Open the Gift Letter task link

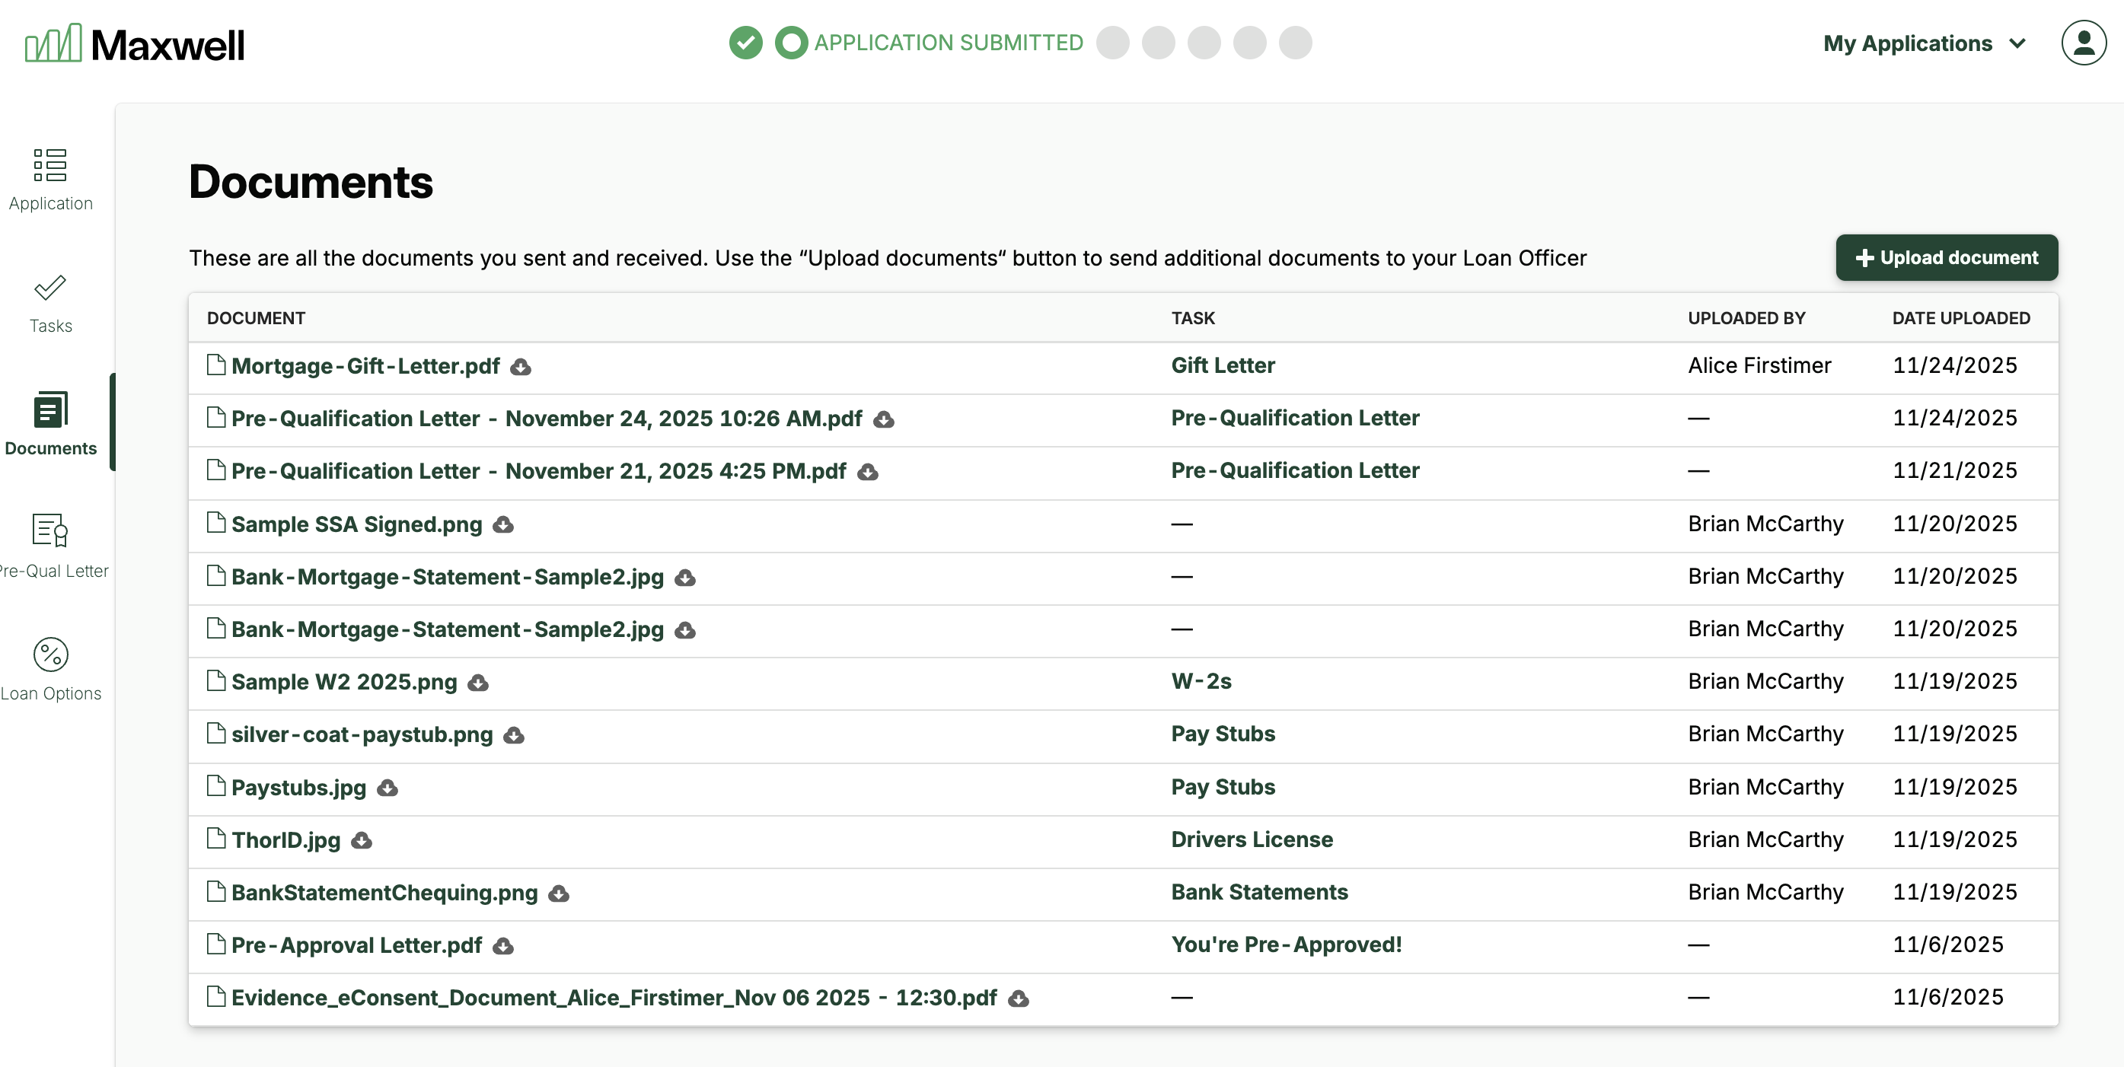pos(1222,365)
